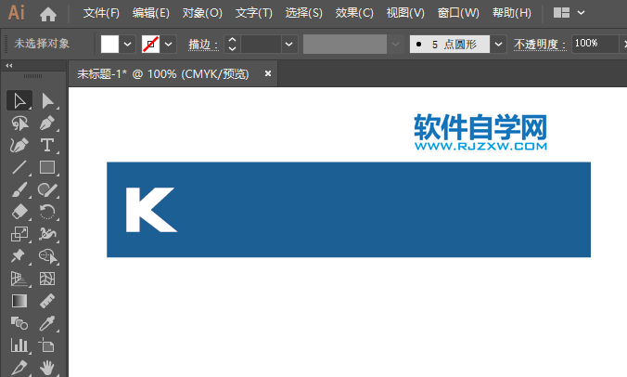Screen dimensions: 627x377
Task: Select the Paintbrush tool
Action: (x=19, y=189)
